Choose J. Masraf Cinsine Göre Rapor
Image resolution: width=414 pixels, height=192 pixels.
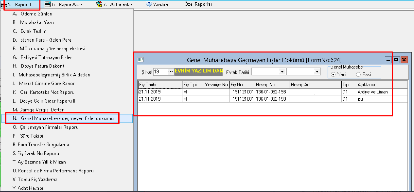(67, 84)
